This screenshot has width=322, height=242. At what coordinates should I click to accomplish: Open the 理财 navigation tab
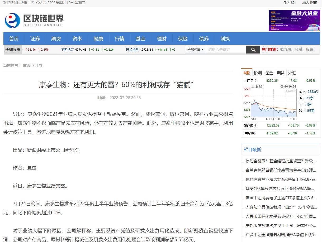point(162,39)
